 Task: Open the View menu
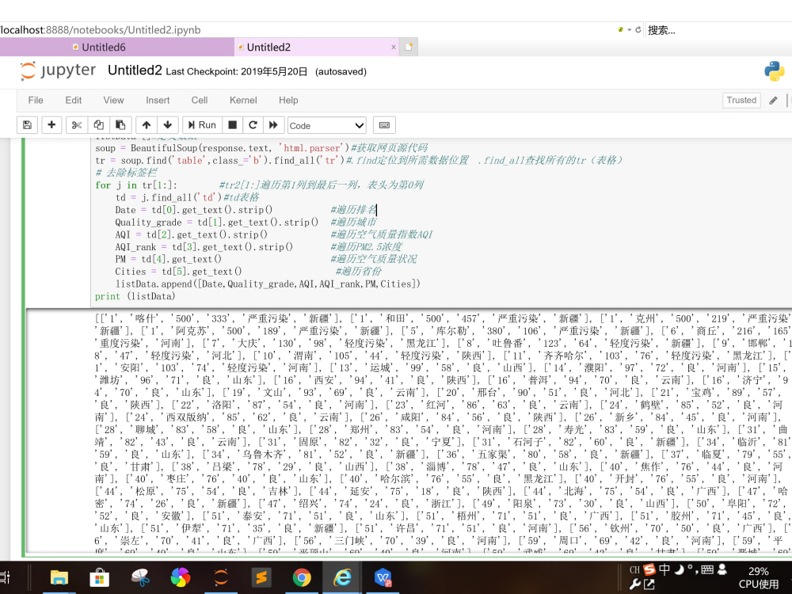pyautogui.click(x=113, y=100)
